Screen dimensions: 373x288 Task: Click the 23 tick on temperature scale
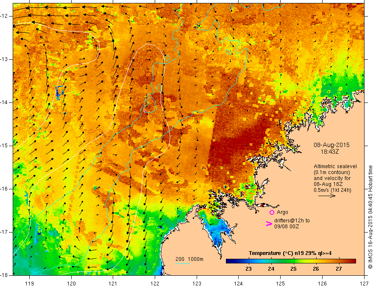point(248,269)
